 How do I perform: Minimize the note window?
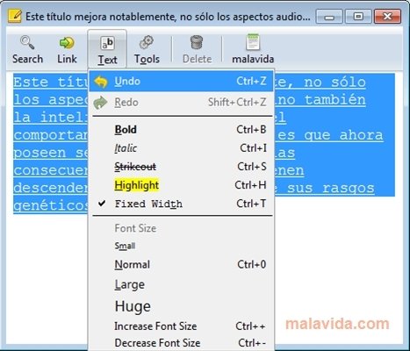329,17
